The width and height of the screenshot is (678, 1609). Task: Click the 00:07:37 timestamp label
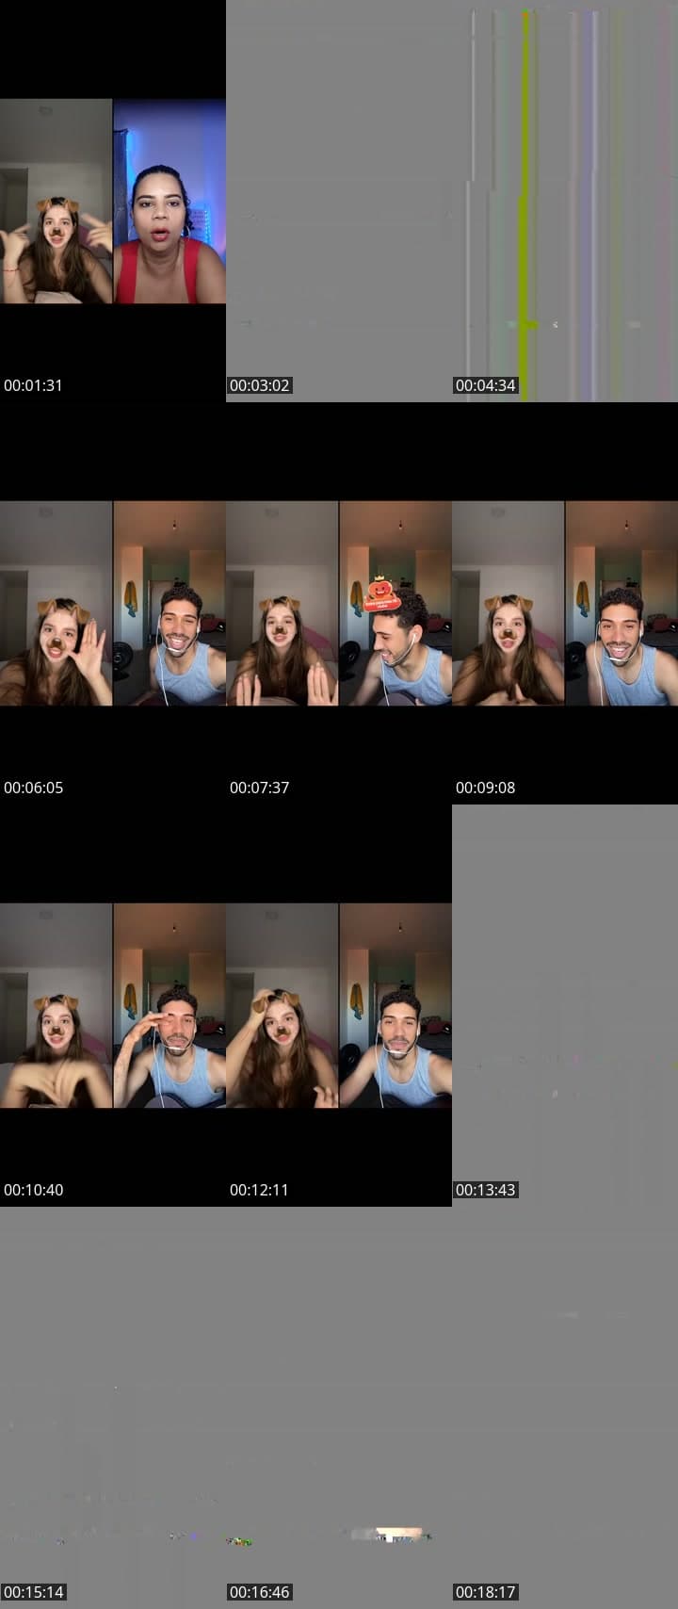260,788
